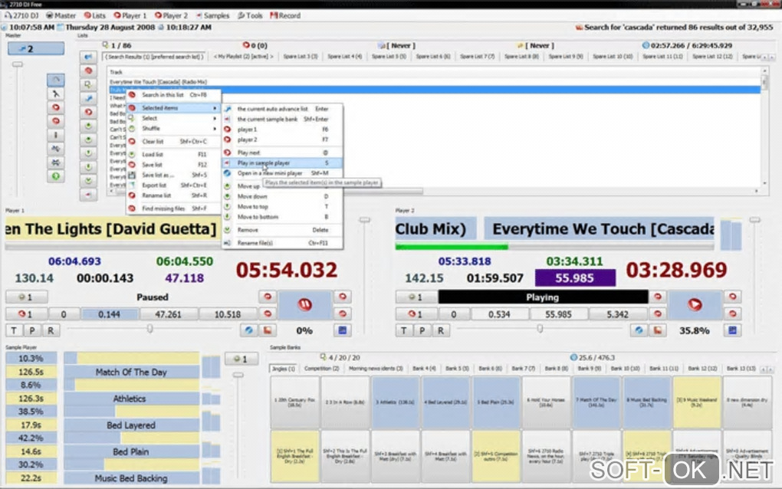This screenshot has height=489, width=782.
Task: Choose 'Play in sample player' menu entry
Action: point(263,163)
